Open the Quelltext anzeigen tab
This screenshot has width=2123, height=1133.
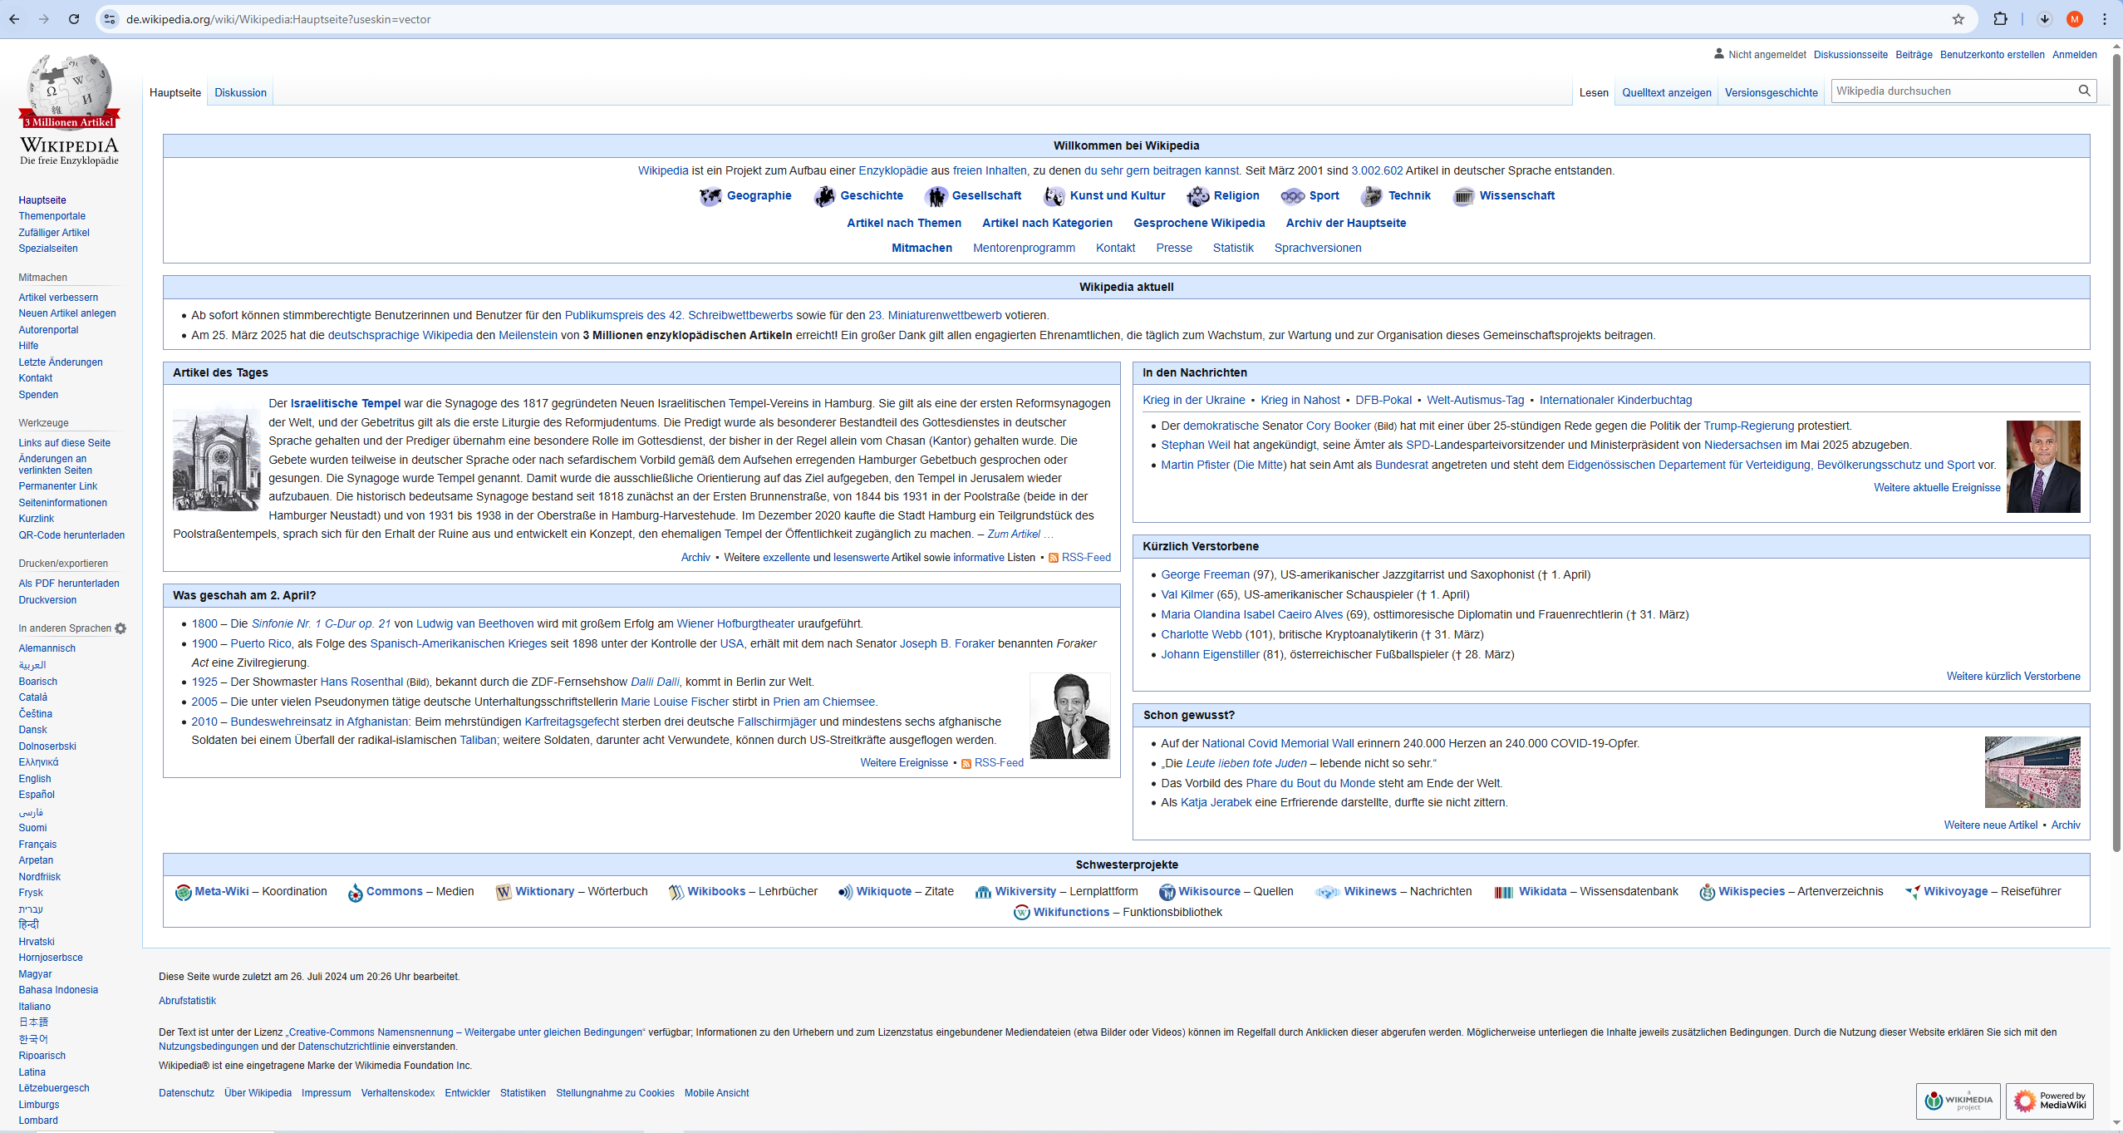(x=1666, y=92)
